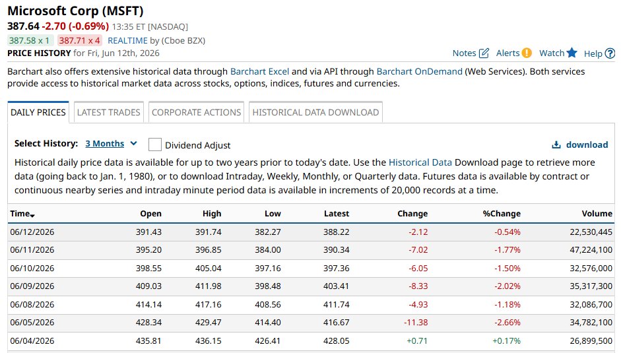The image size is (621, 353).
Task: Click the low price 408.56
Action: [268, 305]
